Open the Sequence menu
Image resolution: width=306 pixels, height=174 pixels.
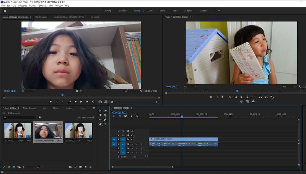(x=23, y=6)
